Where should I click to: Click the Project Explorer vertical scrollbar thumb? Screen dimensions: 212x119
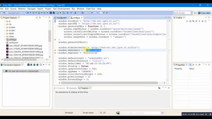[50, 36]
